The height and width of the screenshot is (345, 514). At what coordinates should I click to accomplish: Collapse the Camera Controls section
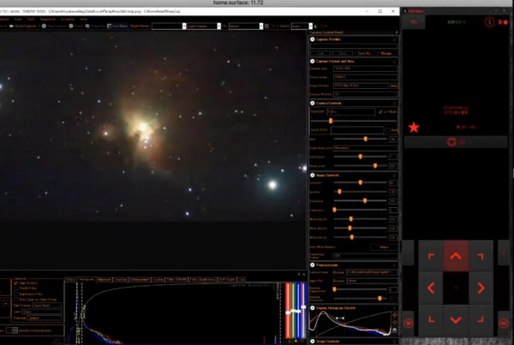313,103
